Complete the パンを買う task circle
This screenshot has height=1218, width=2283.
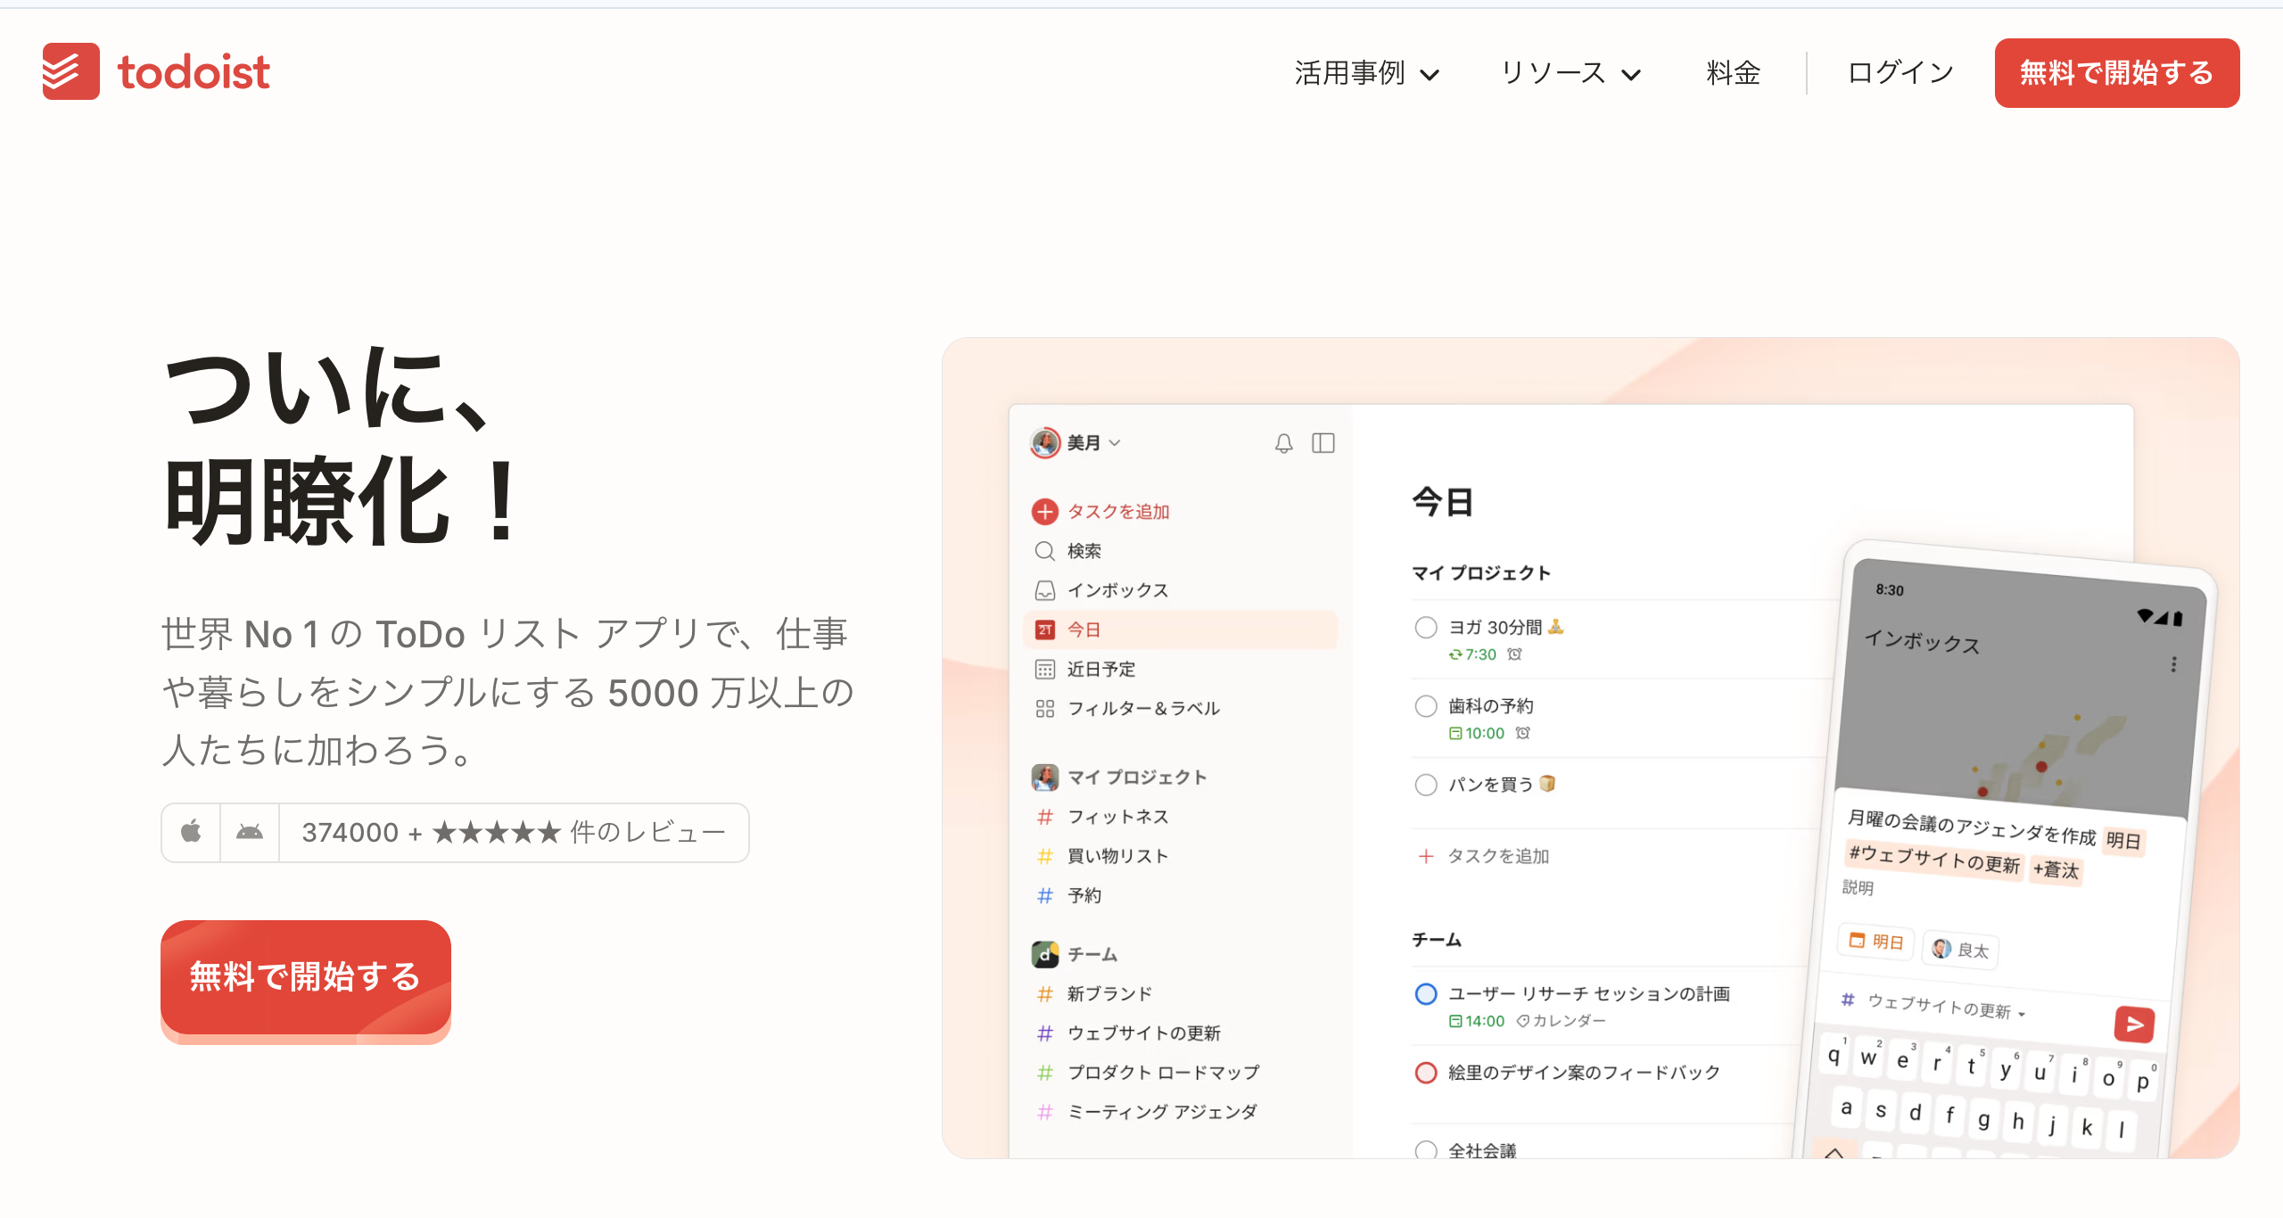tap(1426, 785)
